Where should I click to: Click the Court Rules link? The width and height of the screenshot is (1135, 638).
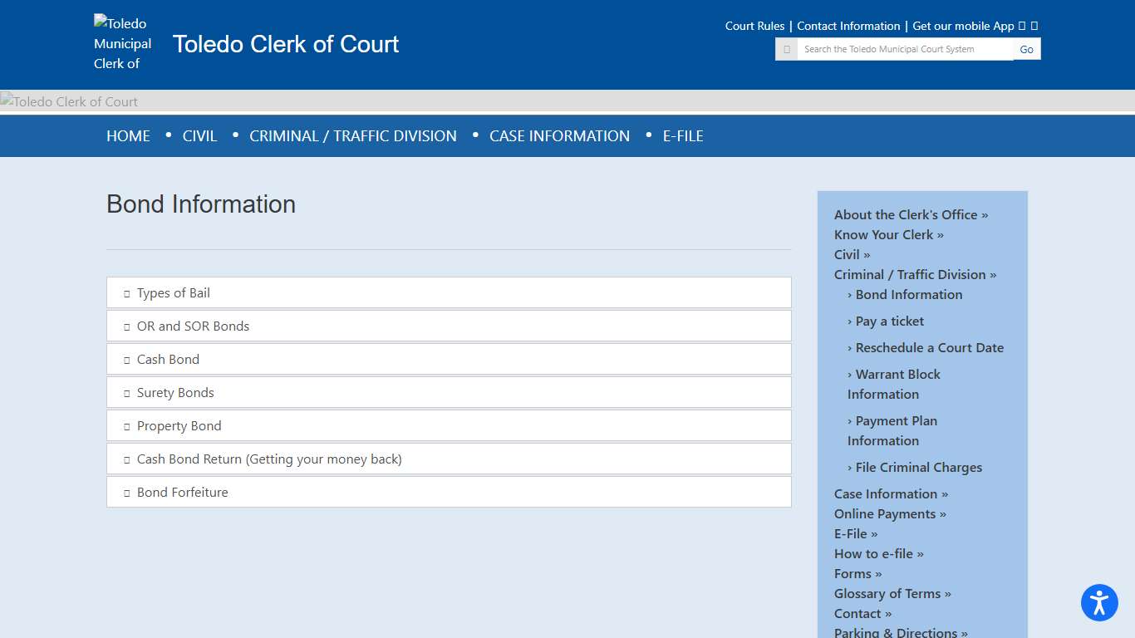(754, 26)
